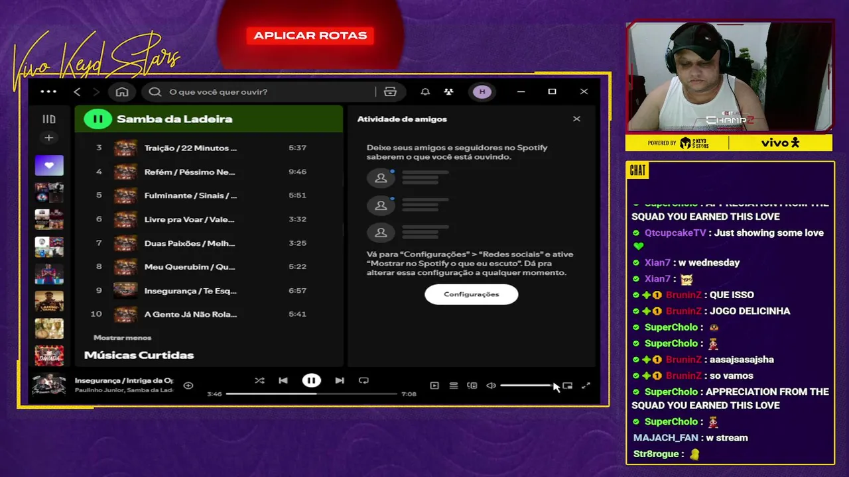Open artist link 'Paulinho Junior, Samba da Lad'
The image size is (849, 477).
(x=124, y=390)
